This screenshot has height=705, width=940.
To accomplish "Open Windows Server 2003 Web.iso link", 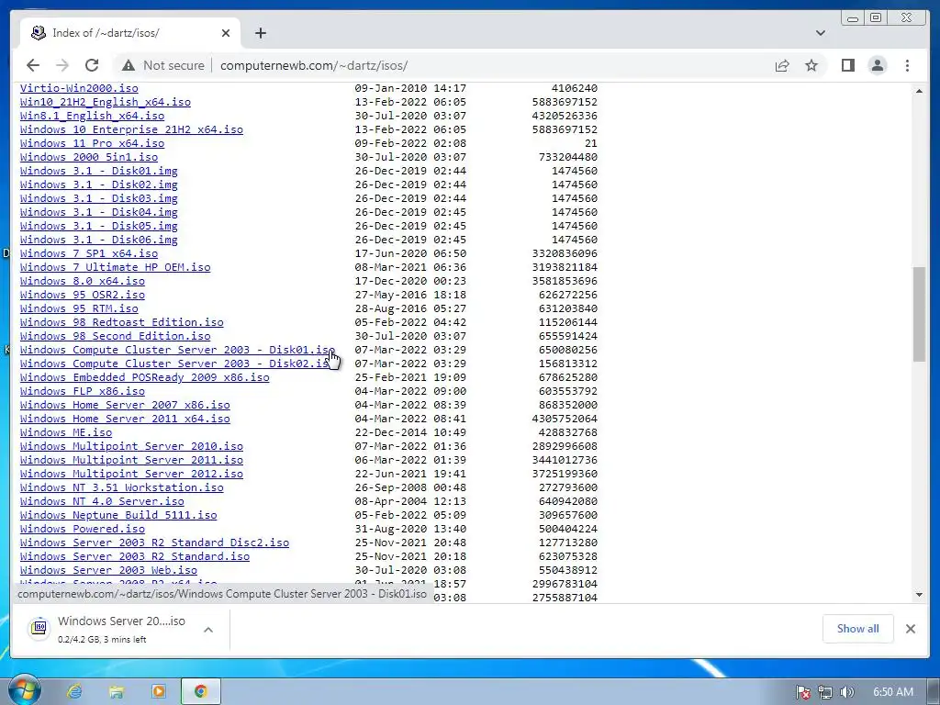I will (108, 571).
